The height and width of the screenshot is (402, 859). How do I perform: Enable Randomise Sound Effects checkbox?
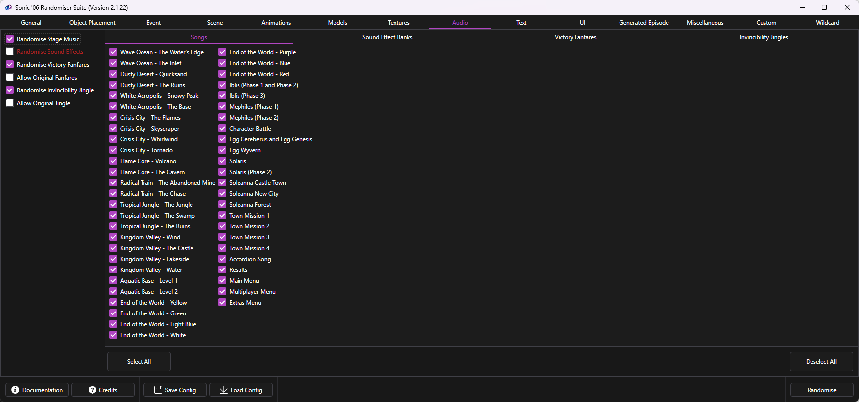pyautogui.click(x=10, y=51)
